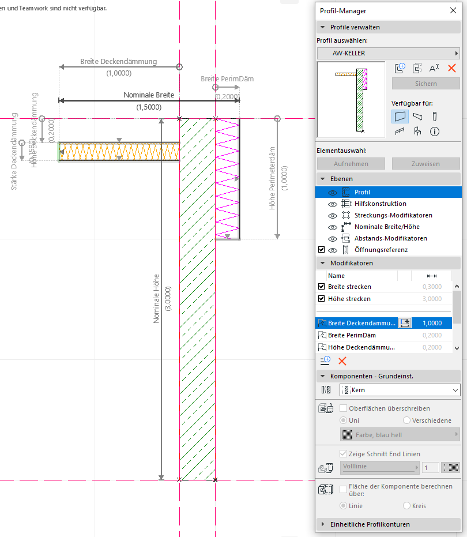
Task: Select beam availability icon under Verfügbar für
Action: (417, 116)
